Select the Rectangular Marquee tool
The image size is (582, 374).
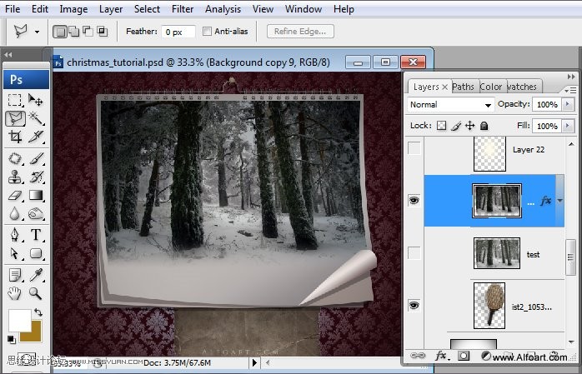point(15,99)
